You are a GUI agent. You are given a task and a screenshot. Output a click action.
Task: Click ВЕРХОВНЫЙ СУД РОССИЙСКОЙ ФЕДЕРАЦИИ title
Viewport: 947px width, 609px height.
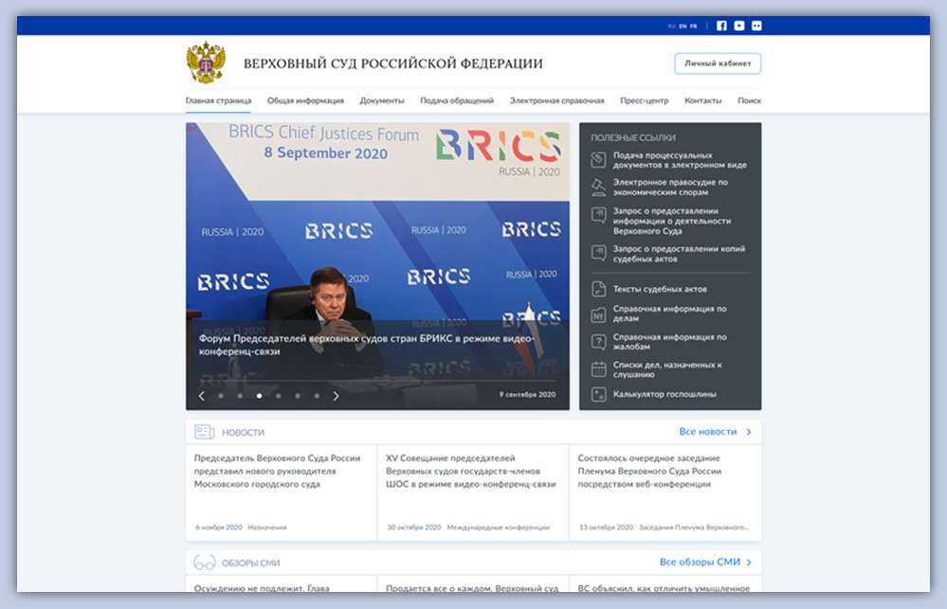coord(392,63)
